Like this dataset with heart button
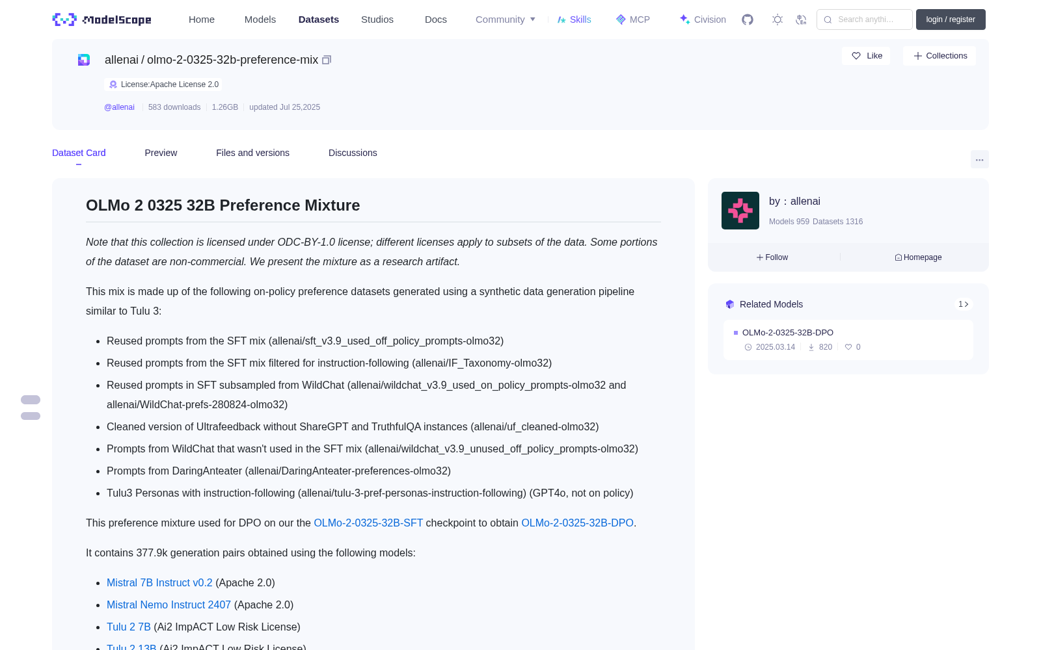1041x650 pixels. (866, 56)
